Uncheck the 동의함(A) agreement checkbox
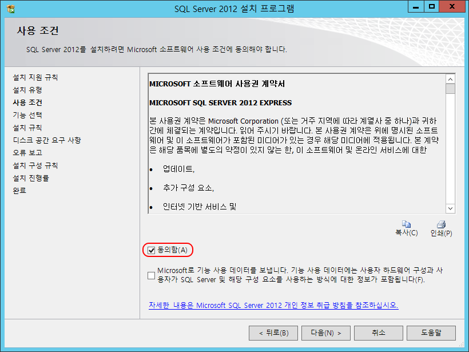 coord(152,250)
